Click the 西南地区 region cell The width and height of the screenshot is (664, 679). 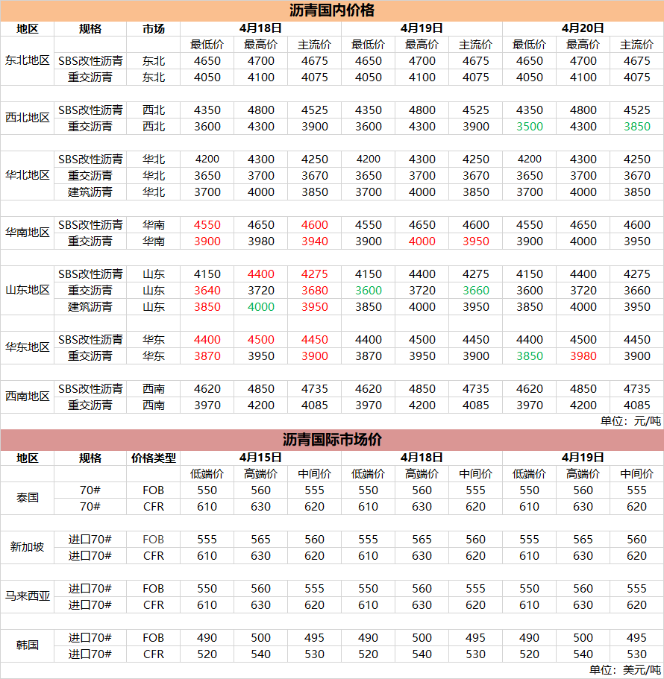pos(28,397)
